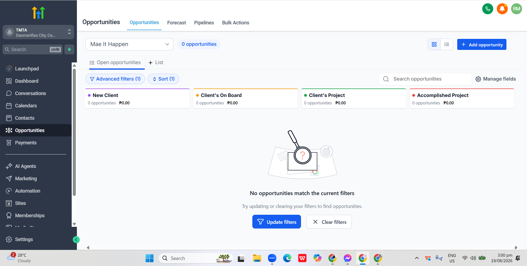Click Add opportunity button

click(482, 45)
